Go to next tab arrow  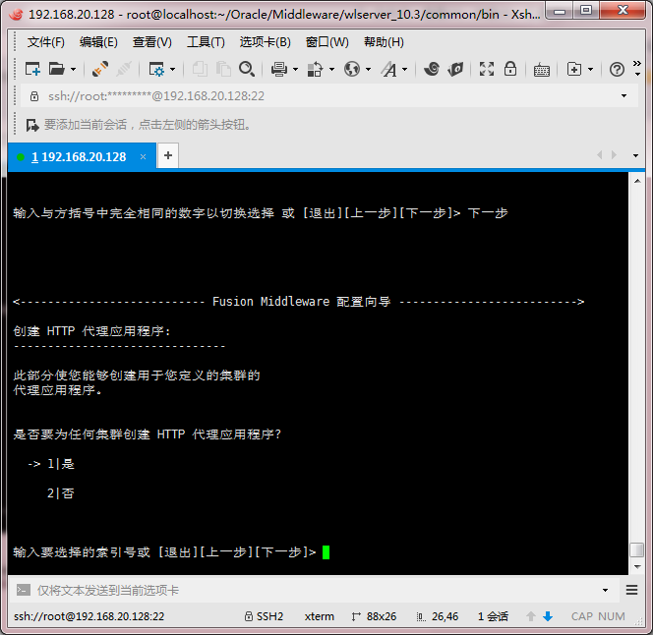point(614,155)
